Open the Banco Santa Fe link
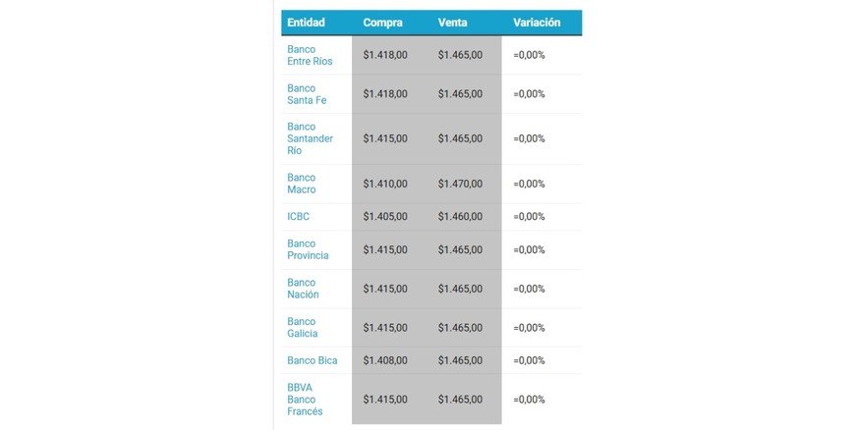 (307, 94)
